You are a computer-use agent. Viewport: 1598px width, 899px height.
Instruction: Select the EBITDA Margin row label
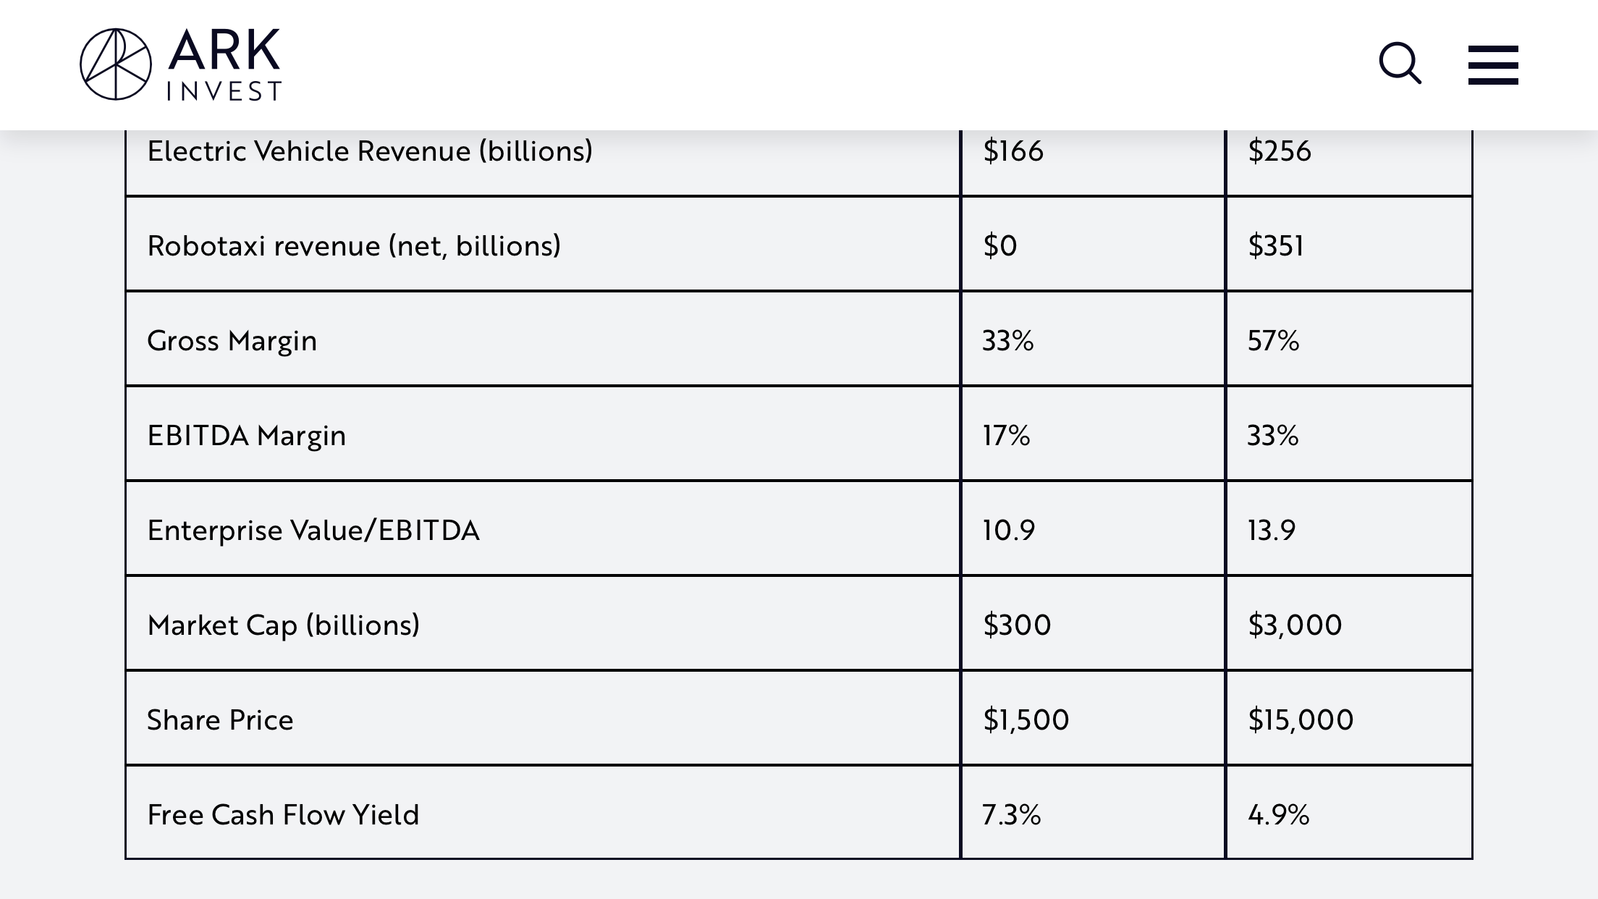pyautogui.click(x=246, y=436)
